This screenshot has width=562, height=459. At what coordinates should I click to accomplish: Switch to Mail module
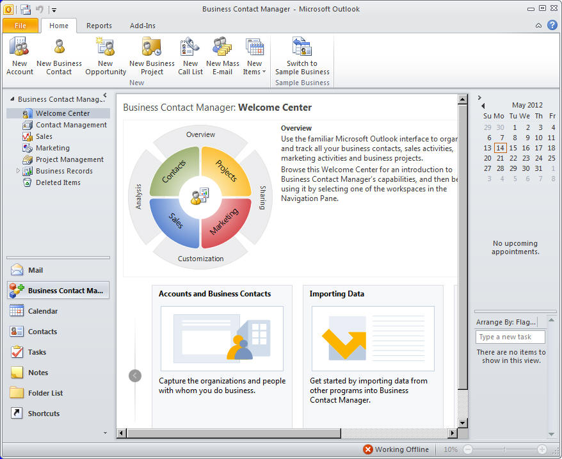pos(58,270)
